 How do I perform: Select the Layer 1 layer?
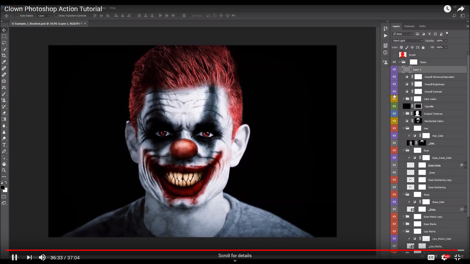tap(417, 69)
